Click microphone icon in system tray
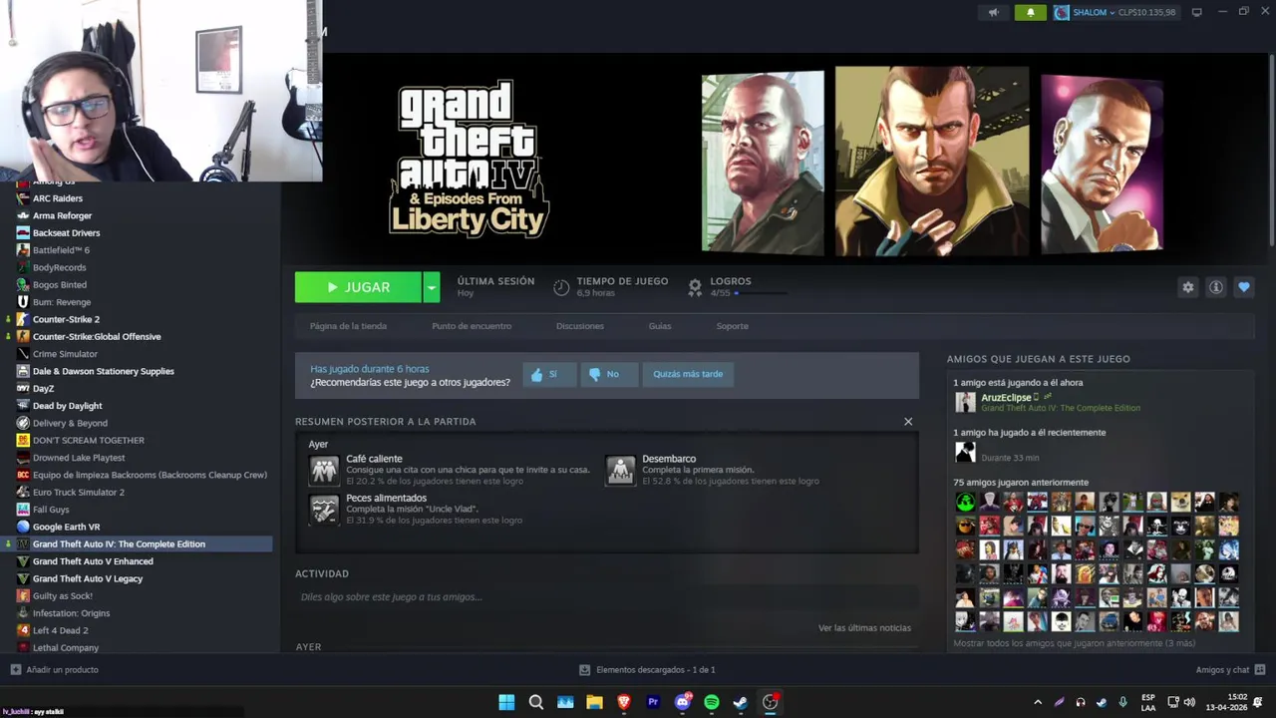 click(x=1122, y=702)
